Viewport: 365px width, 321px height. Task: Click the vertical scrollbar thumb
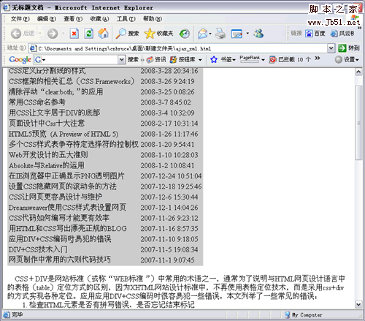(x=358, y=123)
